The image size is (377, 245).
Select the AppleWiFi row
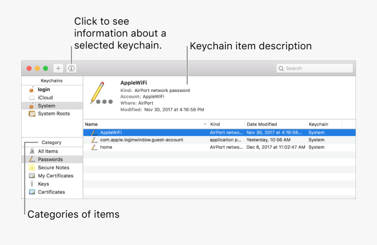[x=219, y=133]
